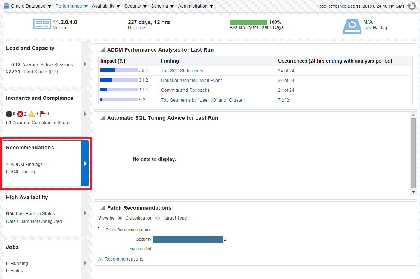This screenshot has height=279, width=420.
Task: Open the Unusual "User I/O" Wait Event finding
Action: point(191,81)
